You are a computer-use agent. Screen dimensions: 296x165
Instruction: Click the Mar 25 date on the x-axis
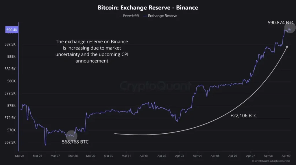[20, 156]
